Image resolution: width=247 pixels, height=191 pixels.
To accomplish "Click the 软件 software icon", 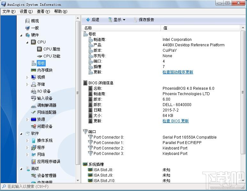I will coord(27,134).
